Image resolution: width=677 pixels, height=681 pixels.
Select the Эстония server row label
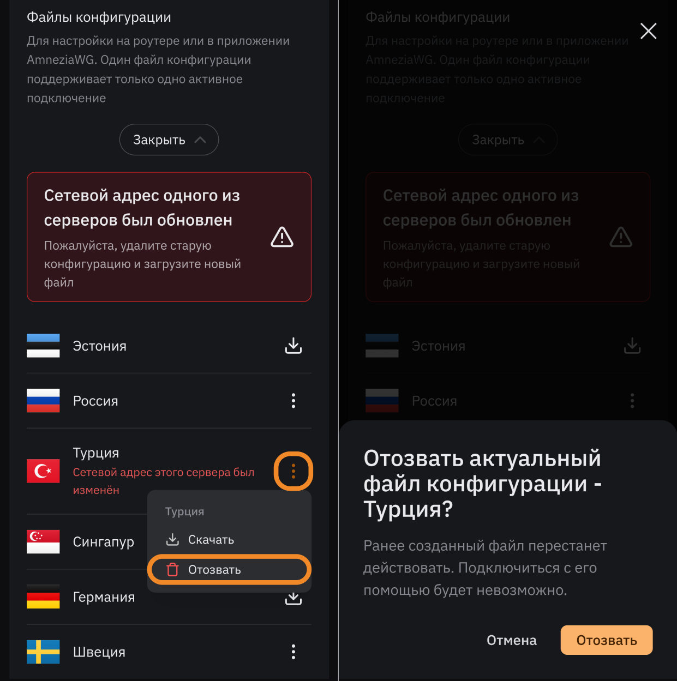(100, 346)
